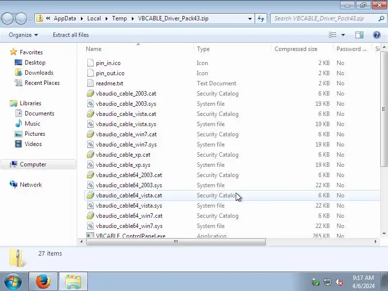Select vbaudio_cable_vista.sys file icon
The width and height of the screenshot is (388, 291).
pyautogui.click(x=90, y=124)
